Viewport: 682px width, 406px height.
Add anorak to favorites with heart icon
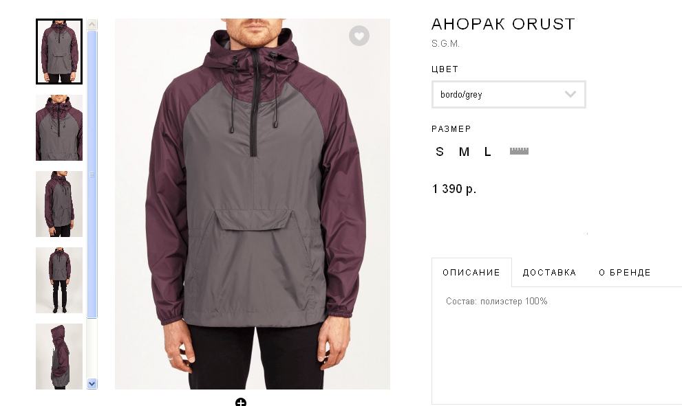click(x=359, y=36)
